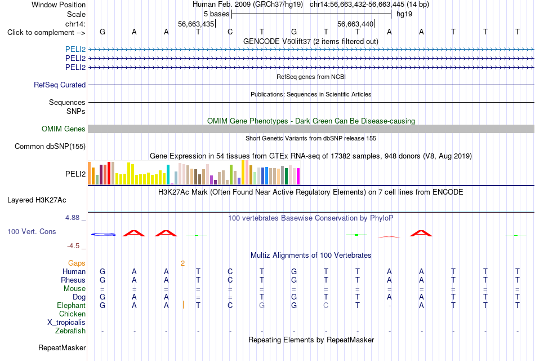
Task: Click the H3K27Ac Mark track title
Action: tap(311, 192)
